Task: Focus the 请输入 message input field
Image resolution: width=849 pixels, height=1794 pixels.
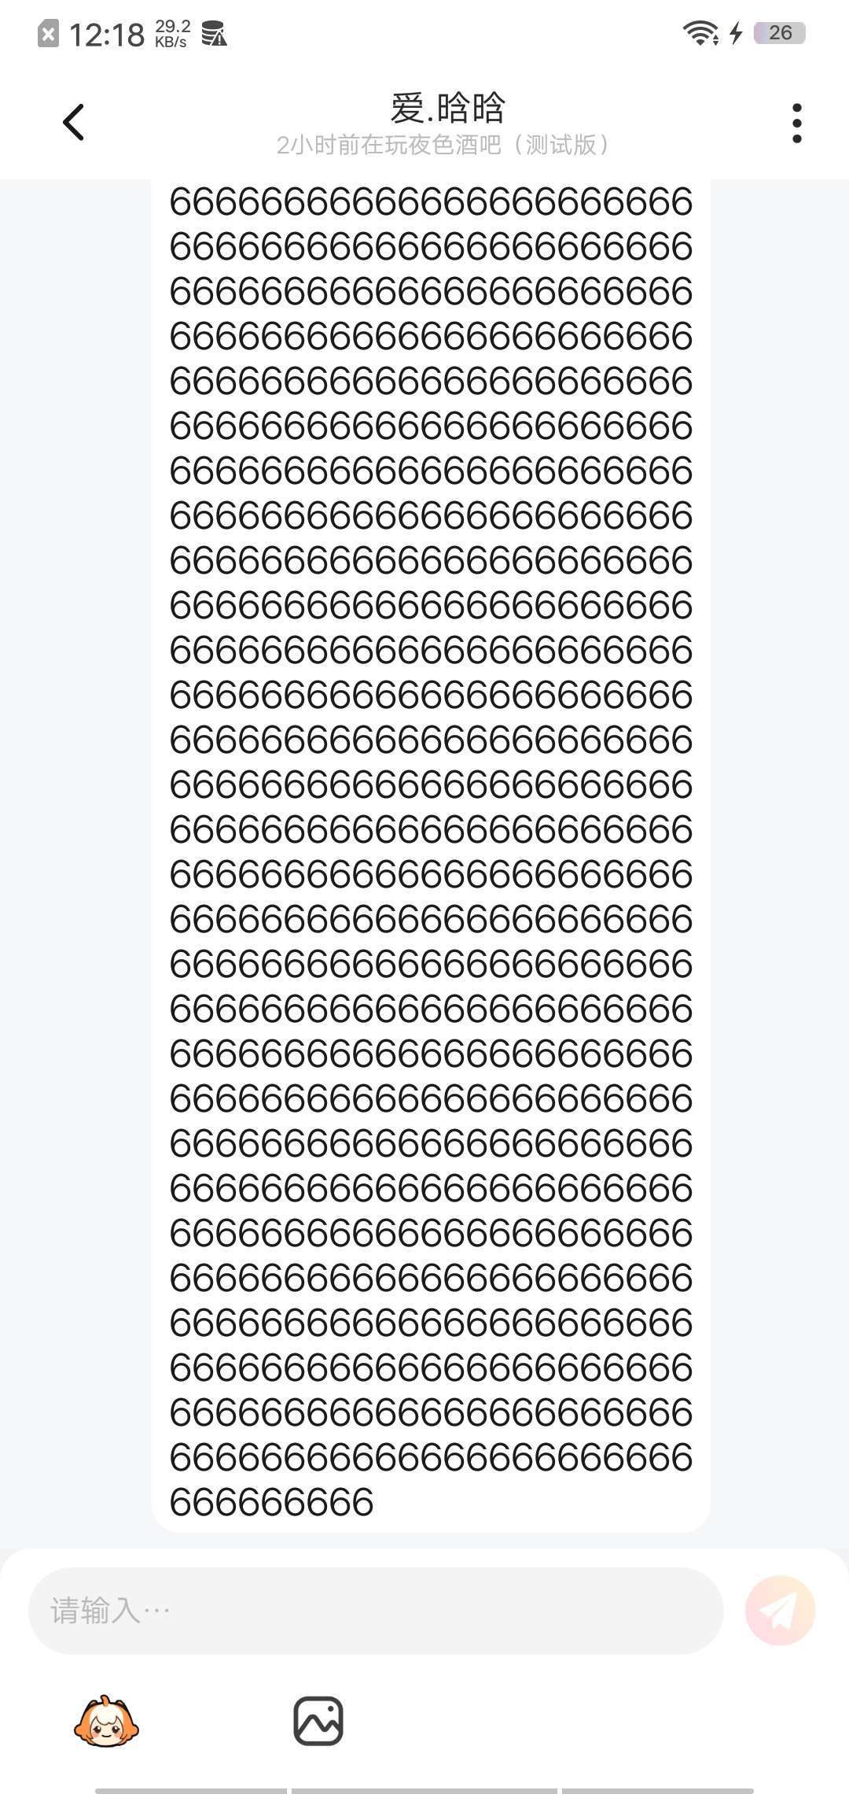Action: (x=376, y=1611)
